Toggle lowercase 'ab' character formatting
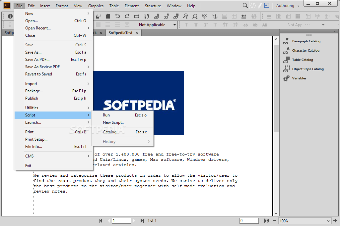340x226 pixels. (x=246, y=24)
